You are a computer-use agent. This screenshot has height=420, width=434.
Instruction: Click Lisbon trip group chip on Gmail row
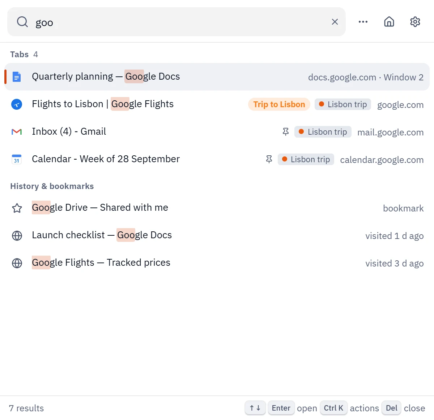[323, 132]
